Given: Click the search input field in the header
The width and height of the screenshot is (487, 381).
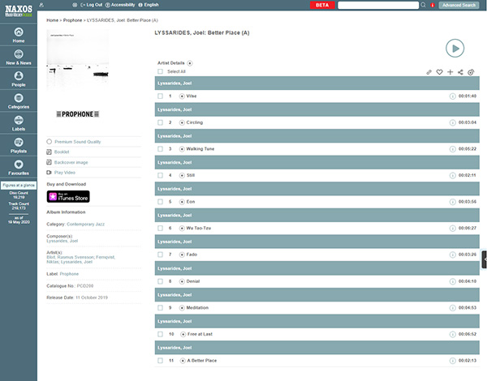Looking at the screenshot, I should point(377,5).
